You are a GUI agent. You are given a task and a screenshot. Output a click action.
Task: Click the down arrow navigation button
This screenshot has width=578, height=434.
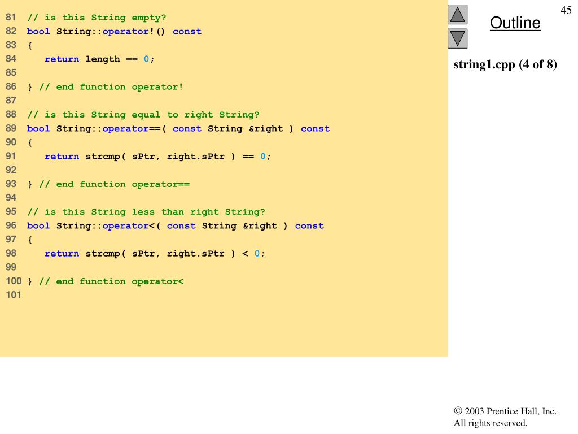457,38
